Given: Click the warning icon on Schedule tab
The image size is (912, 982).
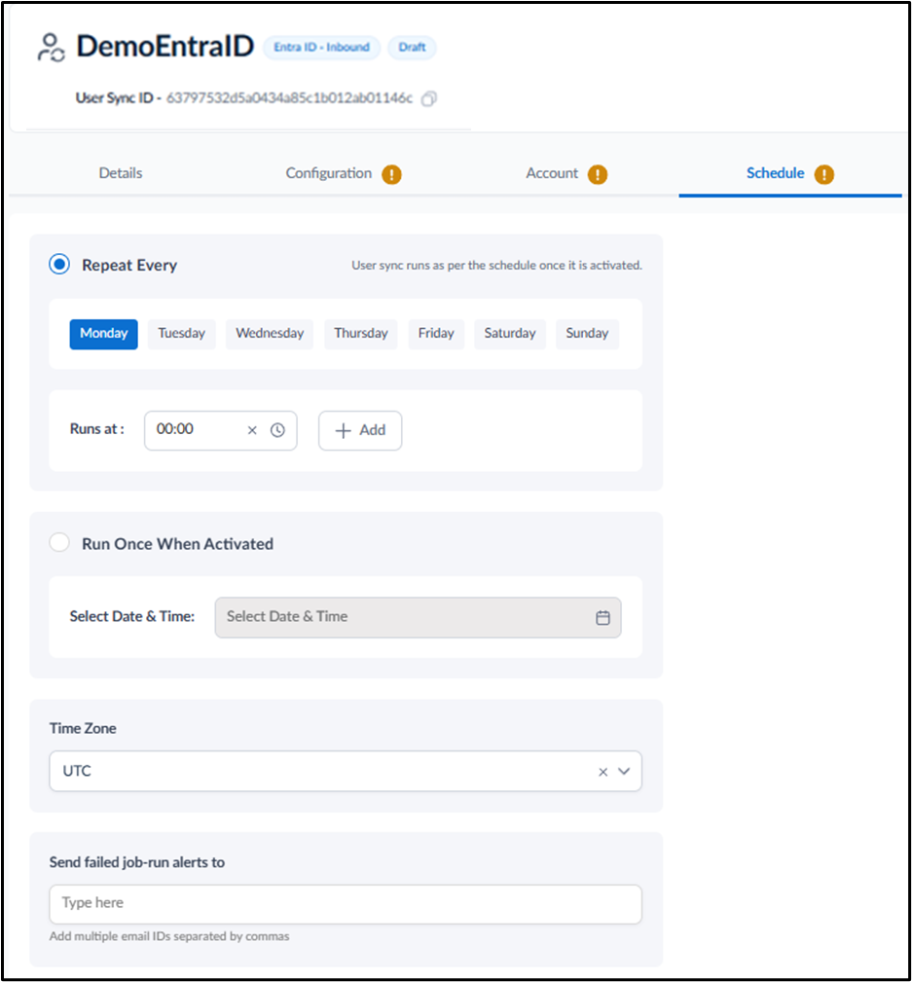Looking at the screenshot, I should click(x=823, y=174).
